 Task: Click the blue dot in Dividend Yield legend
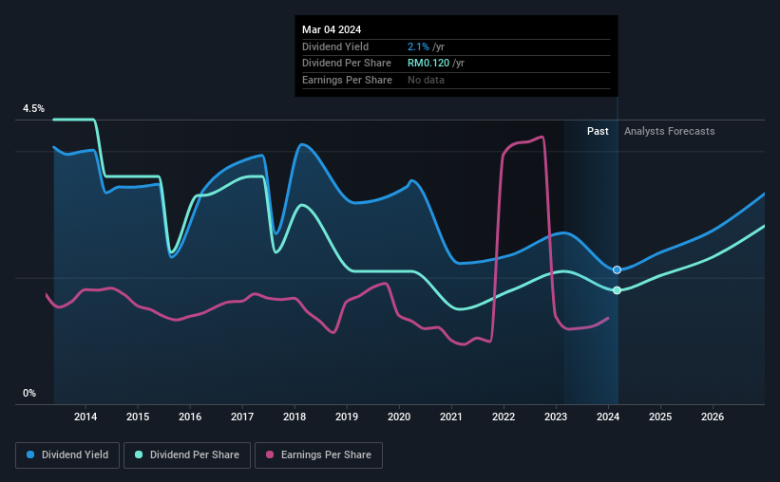(30, 454)
